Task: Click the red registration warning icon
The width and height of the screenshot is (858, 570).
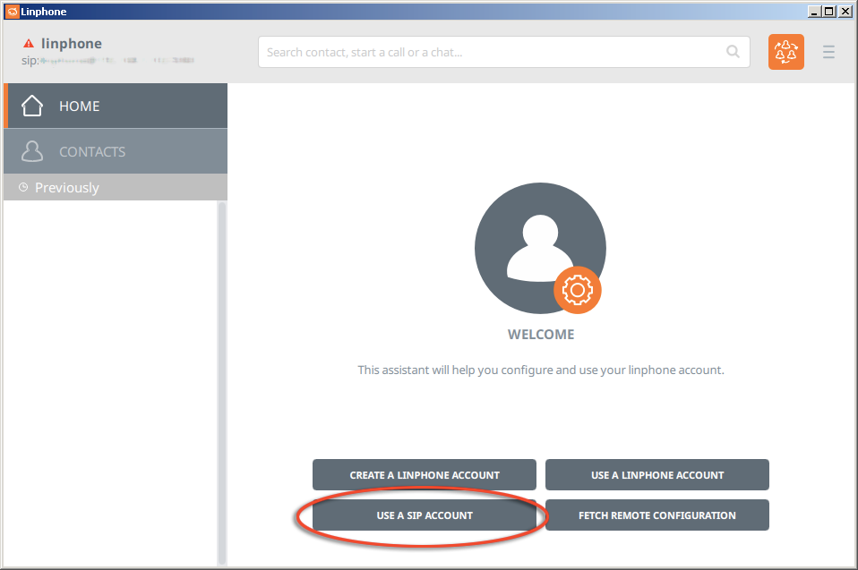Action: coord(29,43)
